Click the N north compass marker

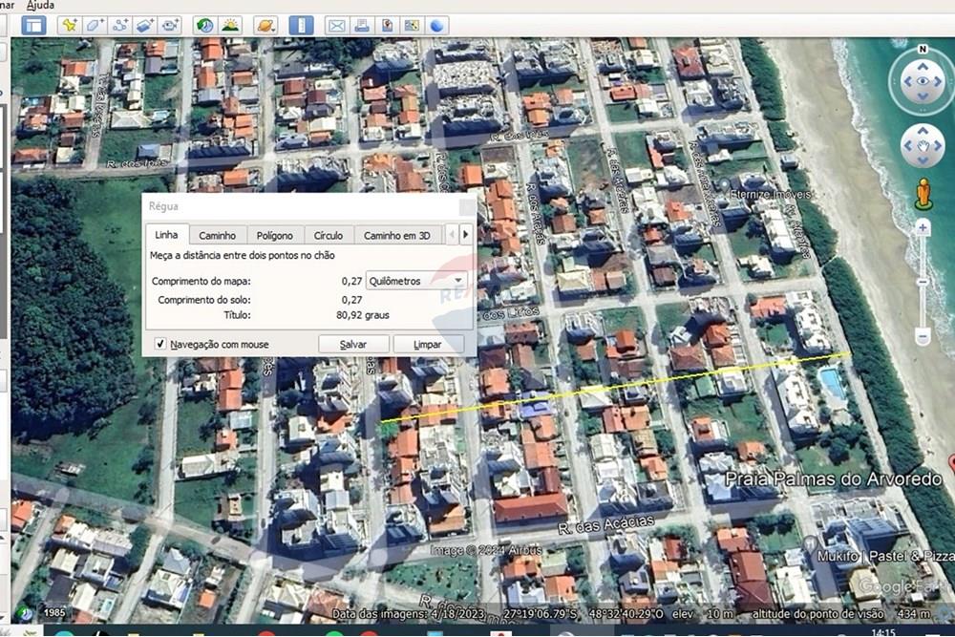[923, 49]
